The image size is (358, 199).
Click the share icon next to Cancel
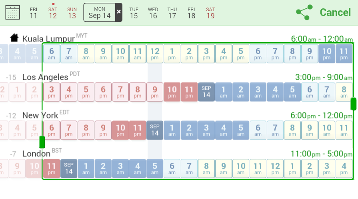304,12
